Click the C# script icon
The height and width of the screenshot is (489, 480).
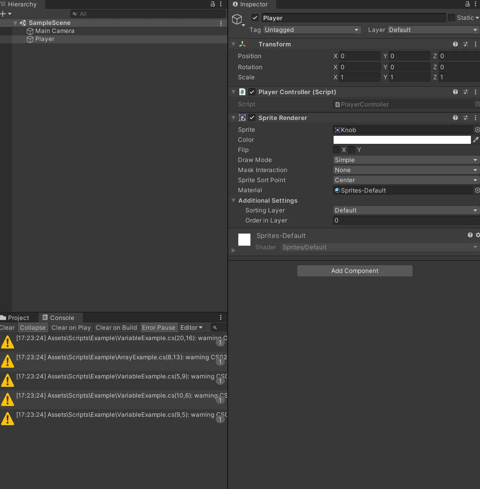point(242,92)
